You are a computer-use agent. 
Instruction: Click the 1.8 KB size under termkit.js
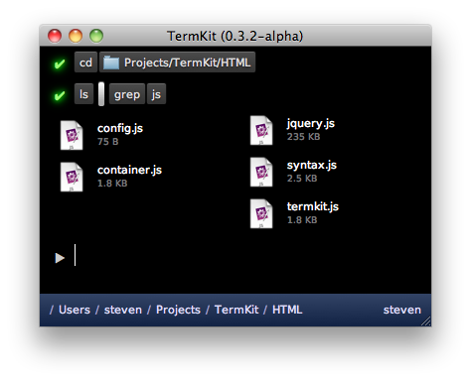(302, 220)
